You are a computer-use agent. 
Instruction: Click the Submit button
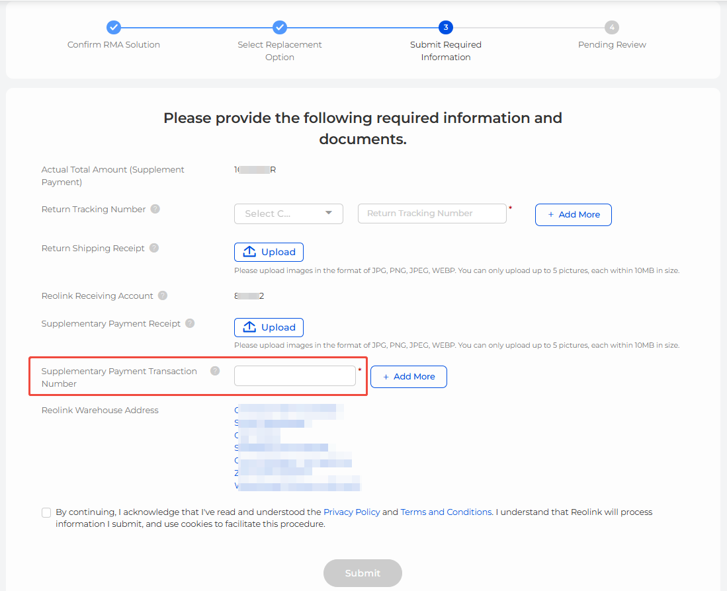(x=363, y=572)
